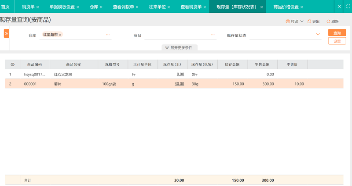Click the print (打印) printer icon
The width and height of the screenshot is (352, 186).
point(288,21)
